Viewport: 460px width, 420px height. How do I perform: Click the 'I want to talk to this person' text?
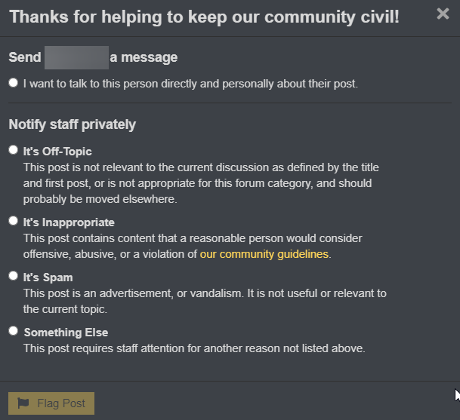[190, 84]
